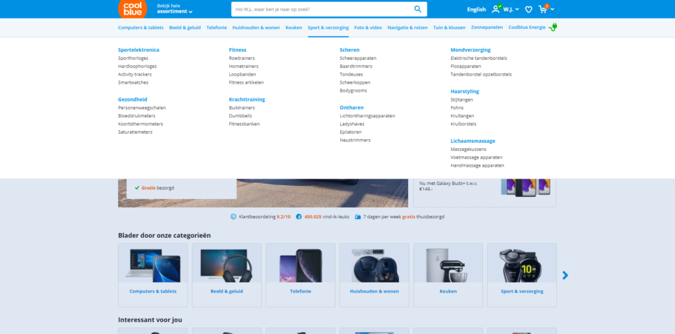This screenshot has height=334, width=675.
Task: Open Foto & video menu
Action: (x=368, y=28)
